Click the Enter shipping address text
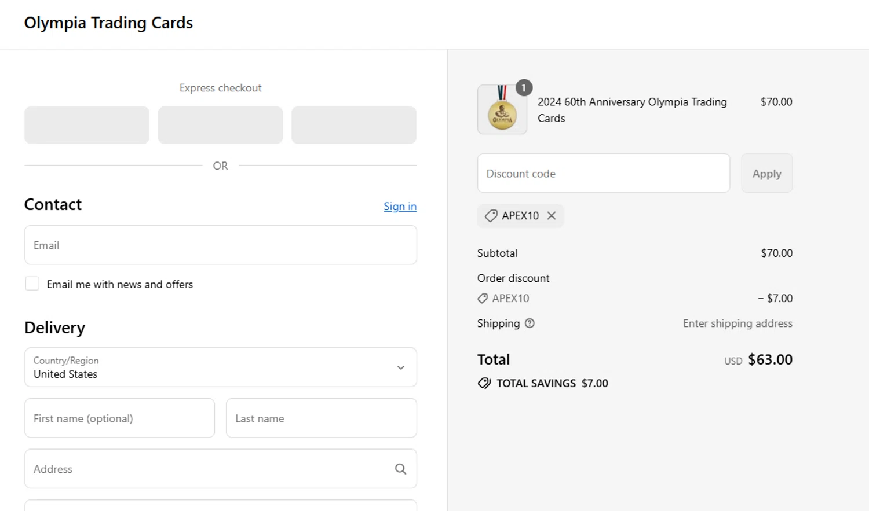Screen dimensions: 869x511 737,323
